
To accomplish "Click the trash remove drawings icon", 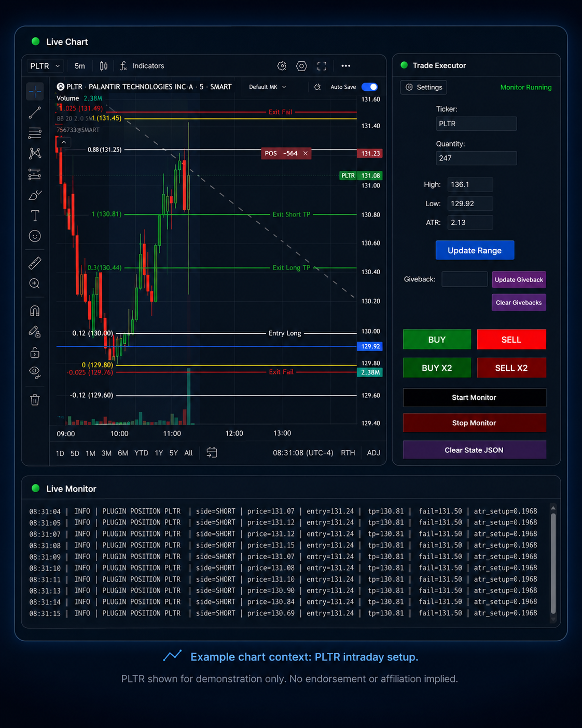I will tap(35, 400).
